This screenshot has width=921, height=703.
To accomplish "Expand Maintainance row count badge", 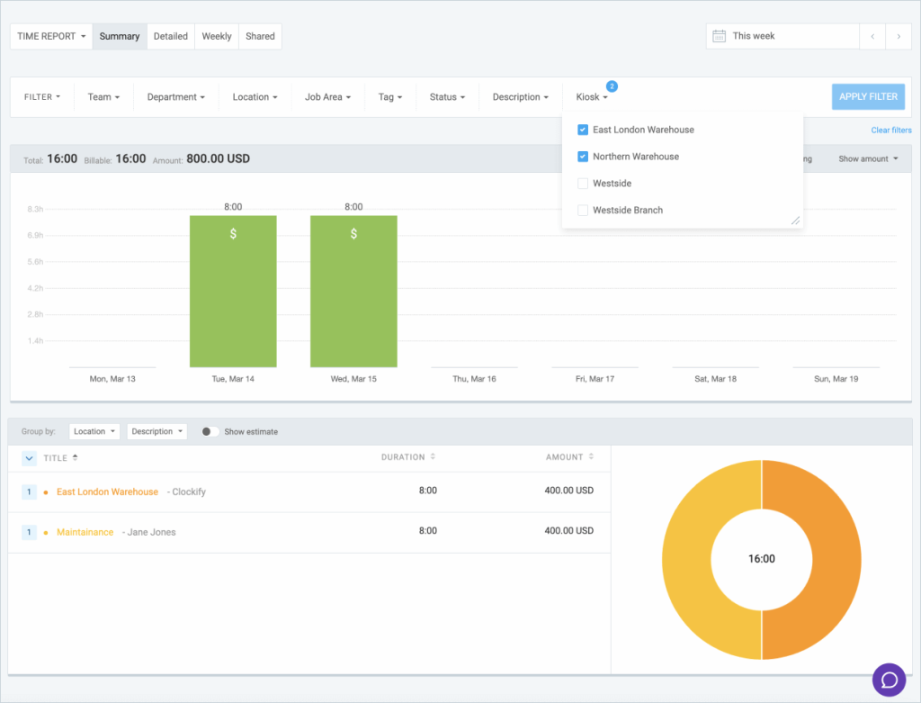I will [x=29, y=533].
